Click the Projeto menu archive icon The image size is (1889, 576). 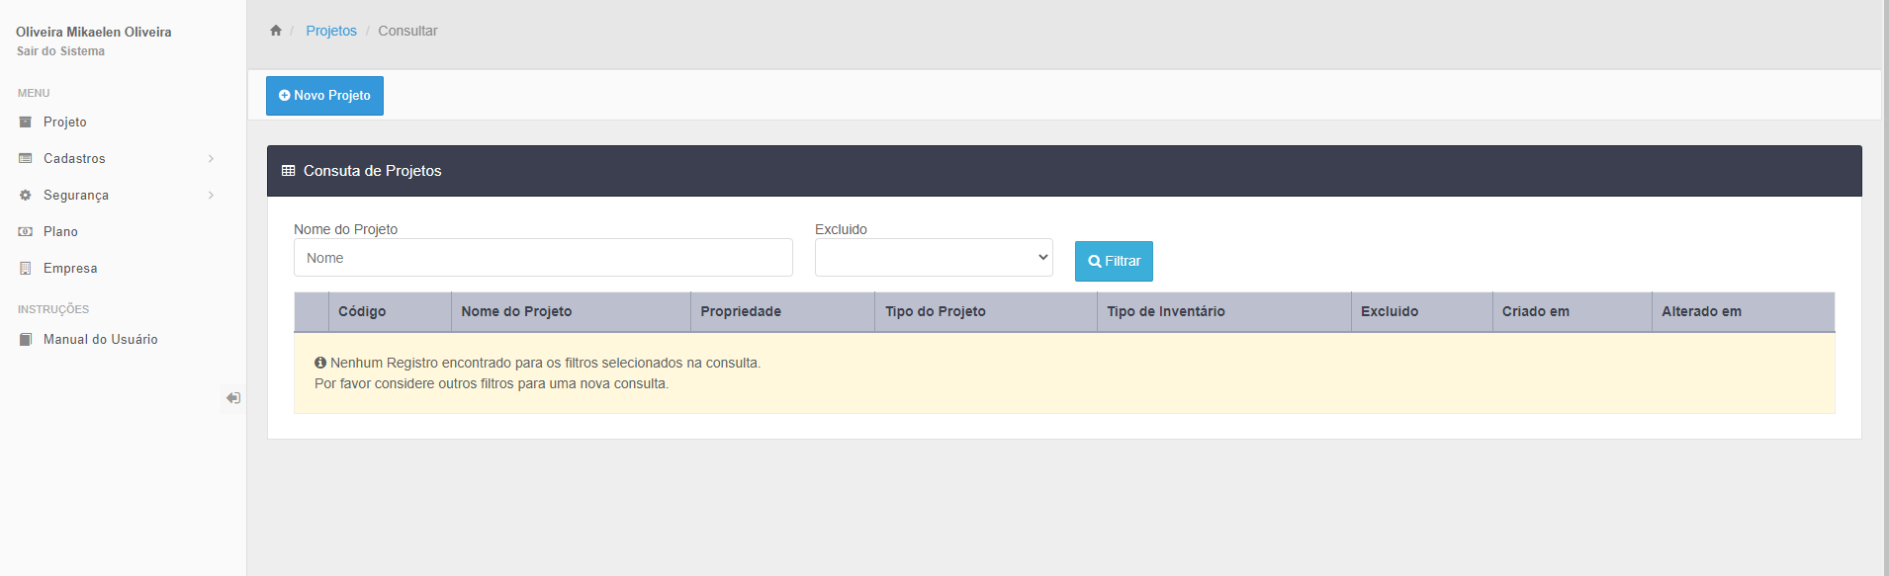pyautogui.click(x=26, y=122)
